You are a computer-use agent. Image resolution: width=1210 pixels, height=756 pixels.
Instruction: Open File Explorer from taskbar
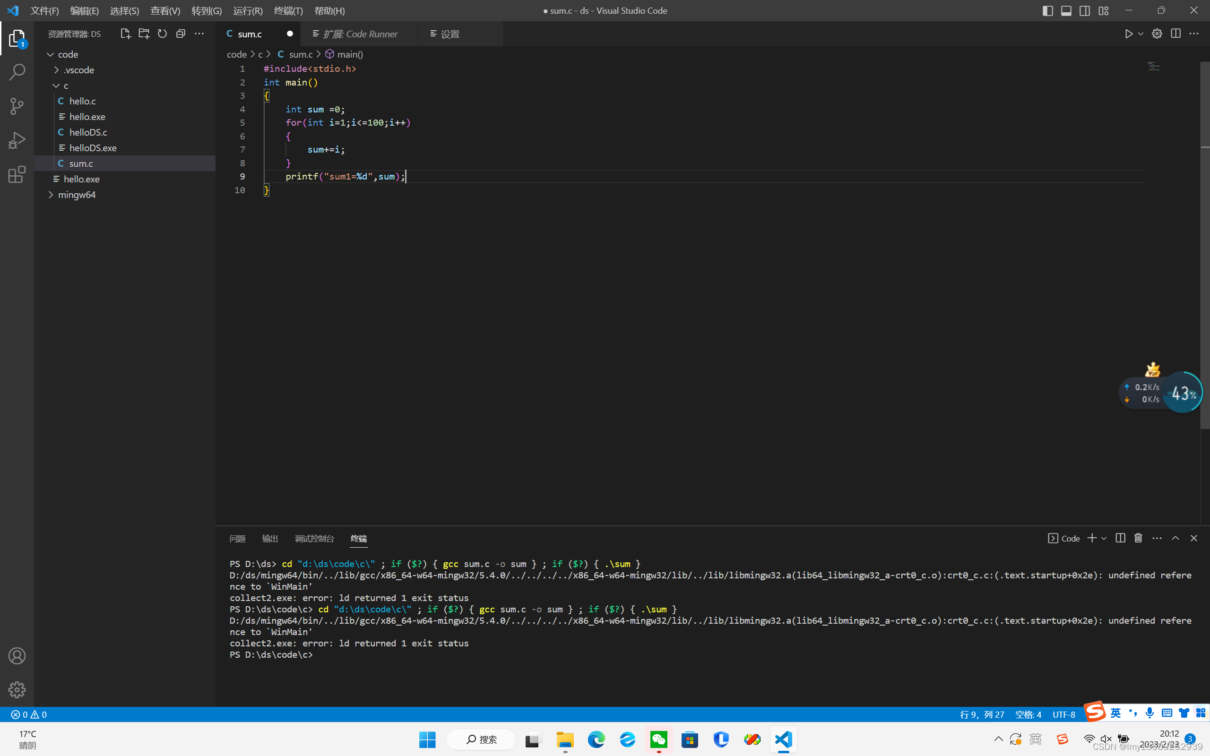(x=565, y=739)
